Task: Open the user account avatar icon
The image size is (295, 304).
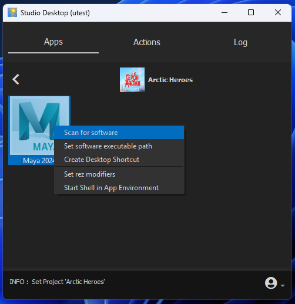Action: tap(271, 283)
